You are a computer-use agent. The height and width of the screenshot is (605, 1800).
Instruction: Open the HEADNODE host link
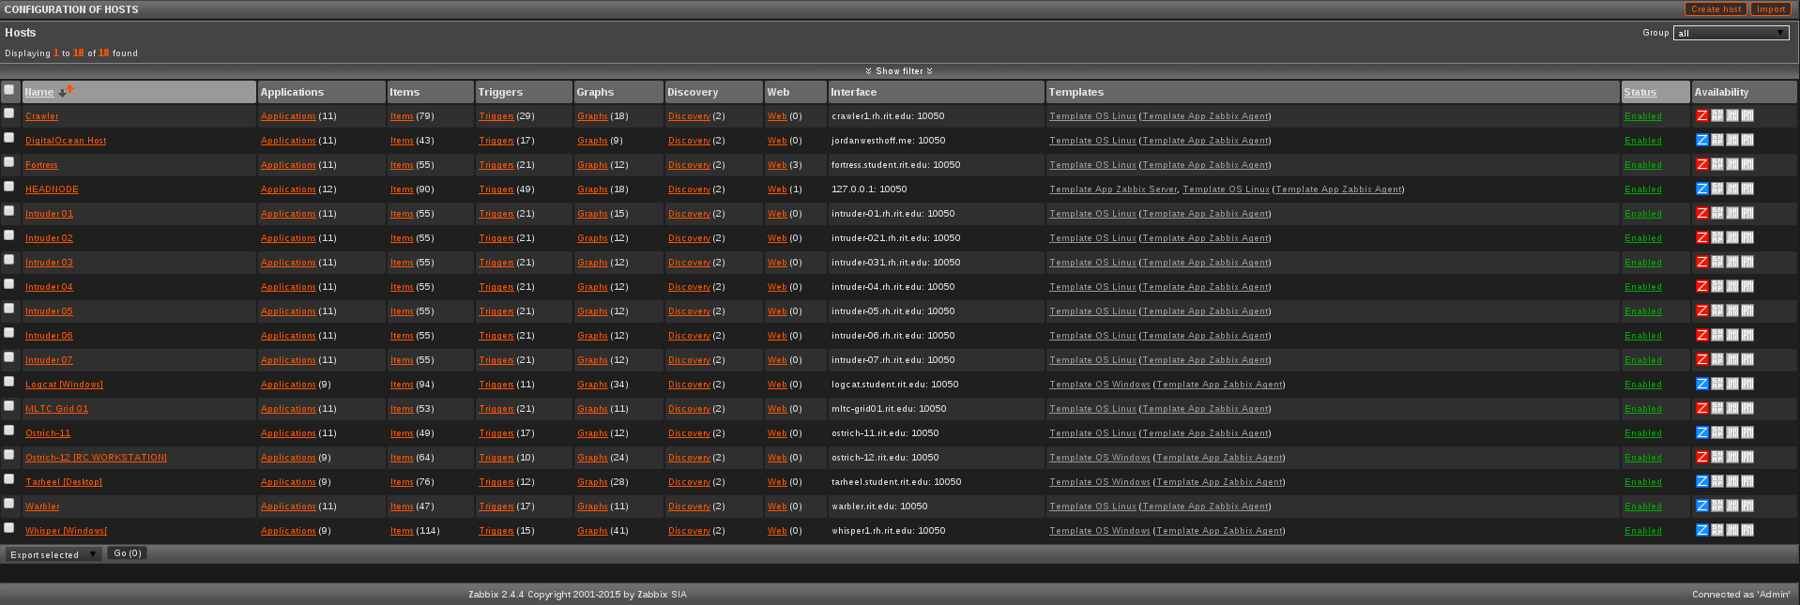click(52, 189)
